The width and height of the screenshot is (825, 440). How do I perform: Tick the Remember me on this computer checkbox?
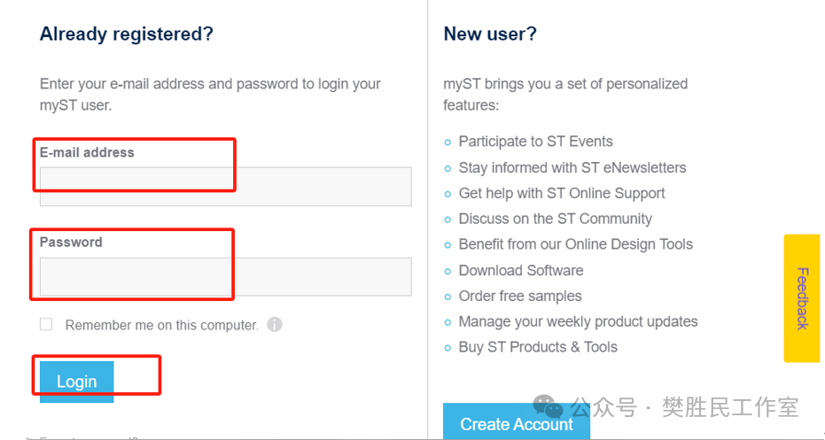point(46,324)
